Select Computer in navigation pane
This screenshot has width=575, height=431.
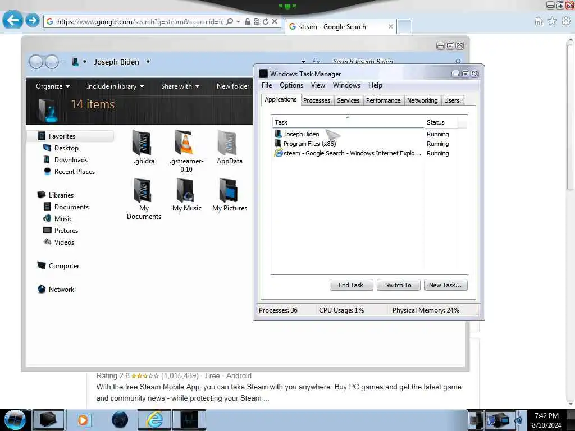point(64,265)
